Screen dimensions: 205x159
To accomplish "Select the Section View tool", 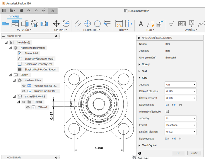I will 25,24.
